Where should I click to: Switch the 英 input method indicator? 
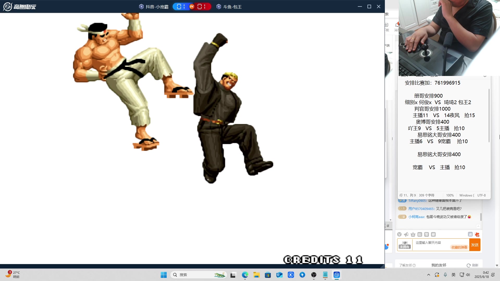(453, 275)
